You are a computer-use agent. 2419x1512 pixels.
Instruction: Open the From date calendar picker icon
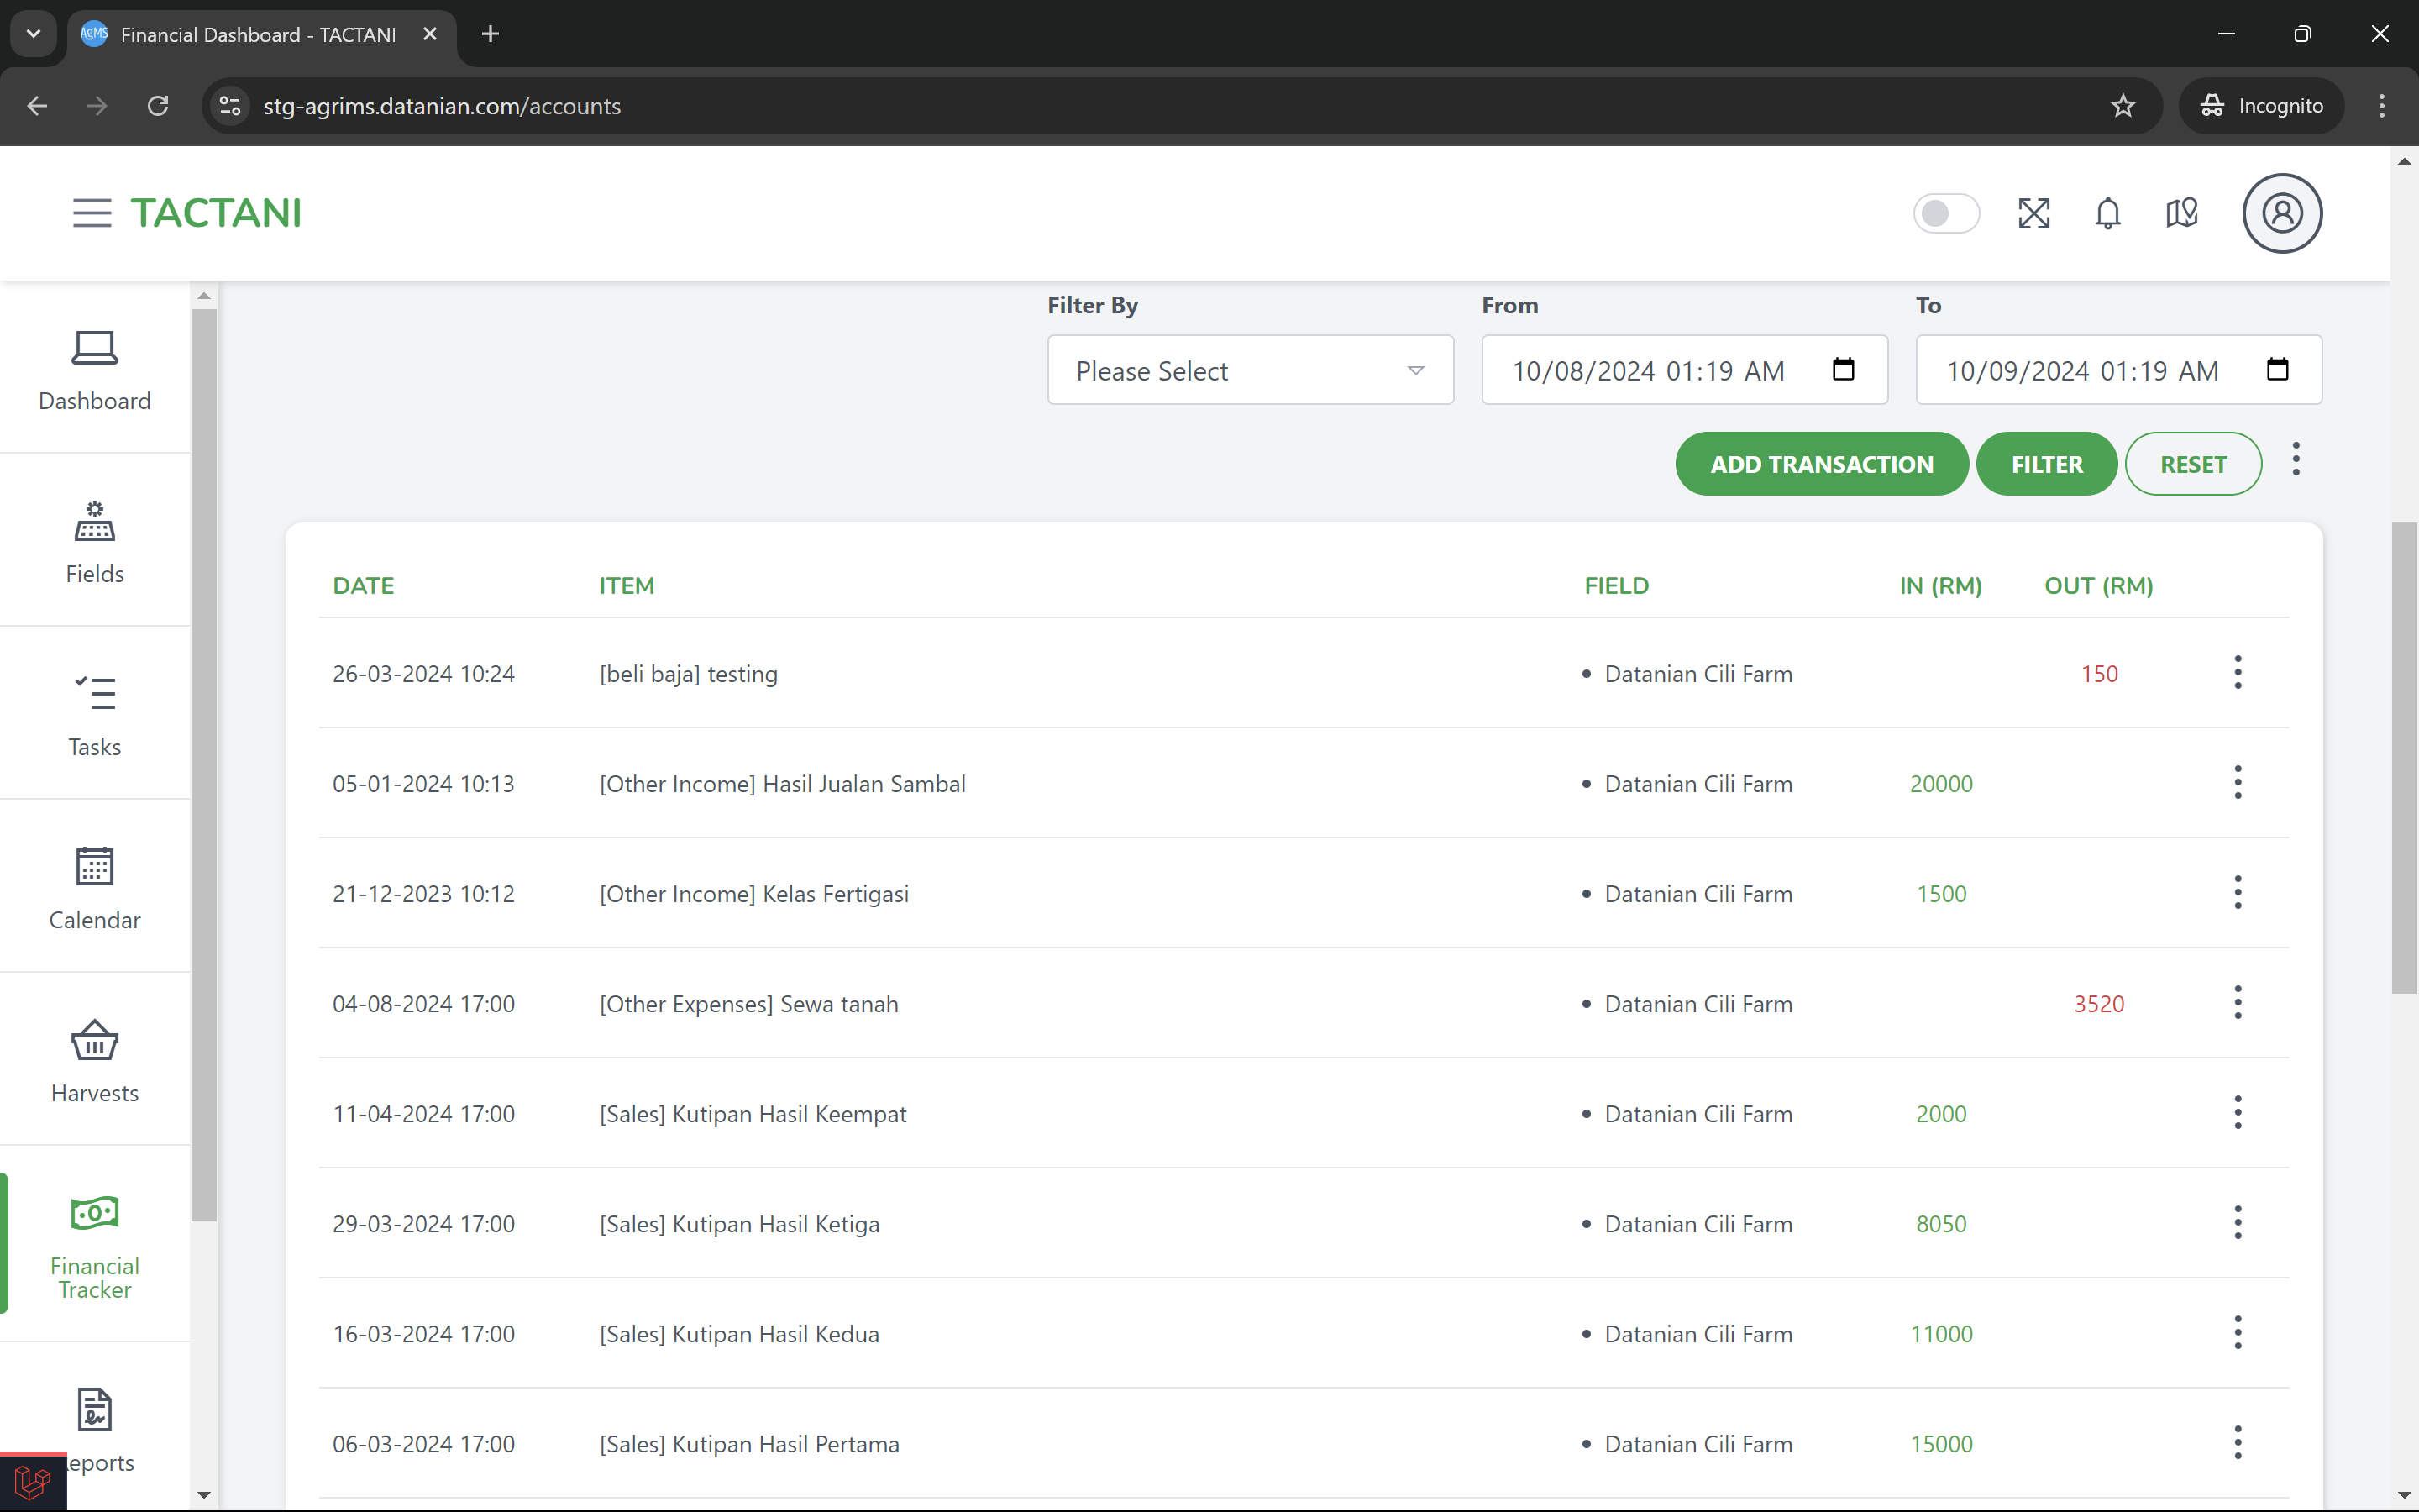coord(1844,369)
